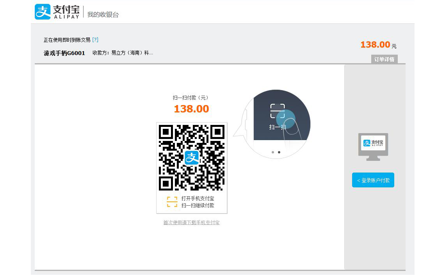445x276 pixels.
Task: Click the 登录账户付款 login payment button
Action: 373,180
